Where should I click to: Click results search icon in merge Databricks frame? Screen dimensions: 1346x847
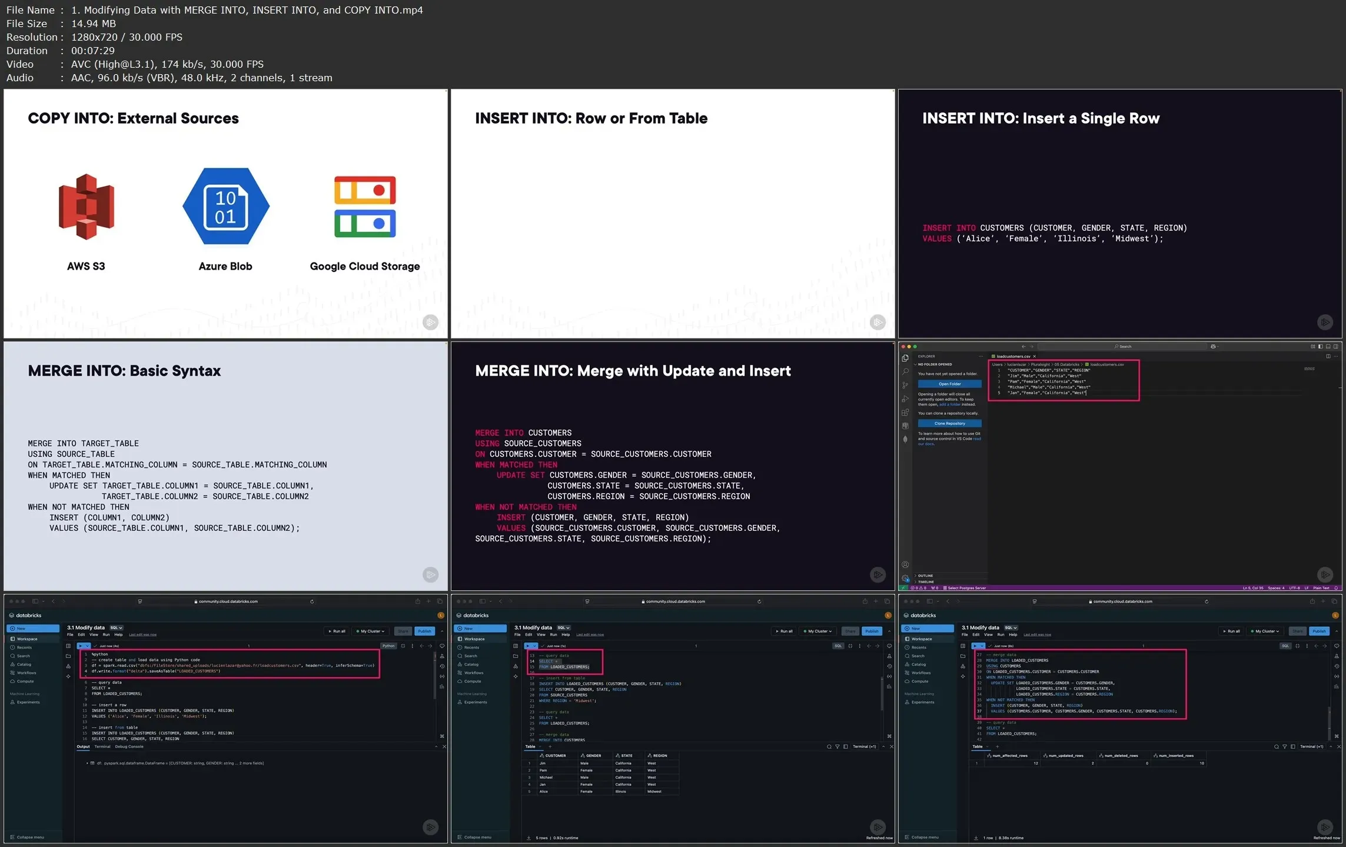[x=1277, y=746]
